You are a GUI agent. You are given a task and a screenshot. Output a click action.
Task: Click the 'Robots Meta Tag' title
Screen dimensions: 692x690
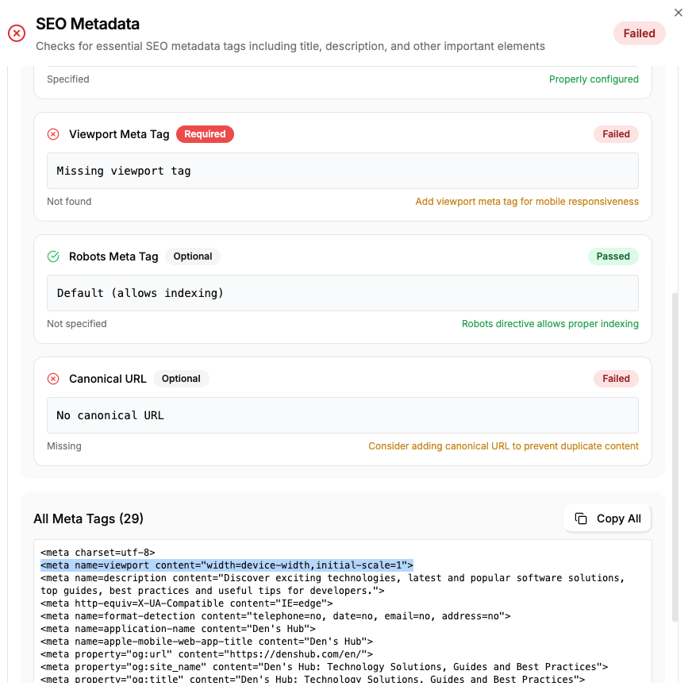(113, 256)
